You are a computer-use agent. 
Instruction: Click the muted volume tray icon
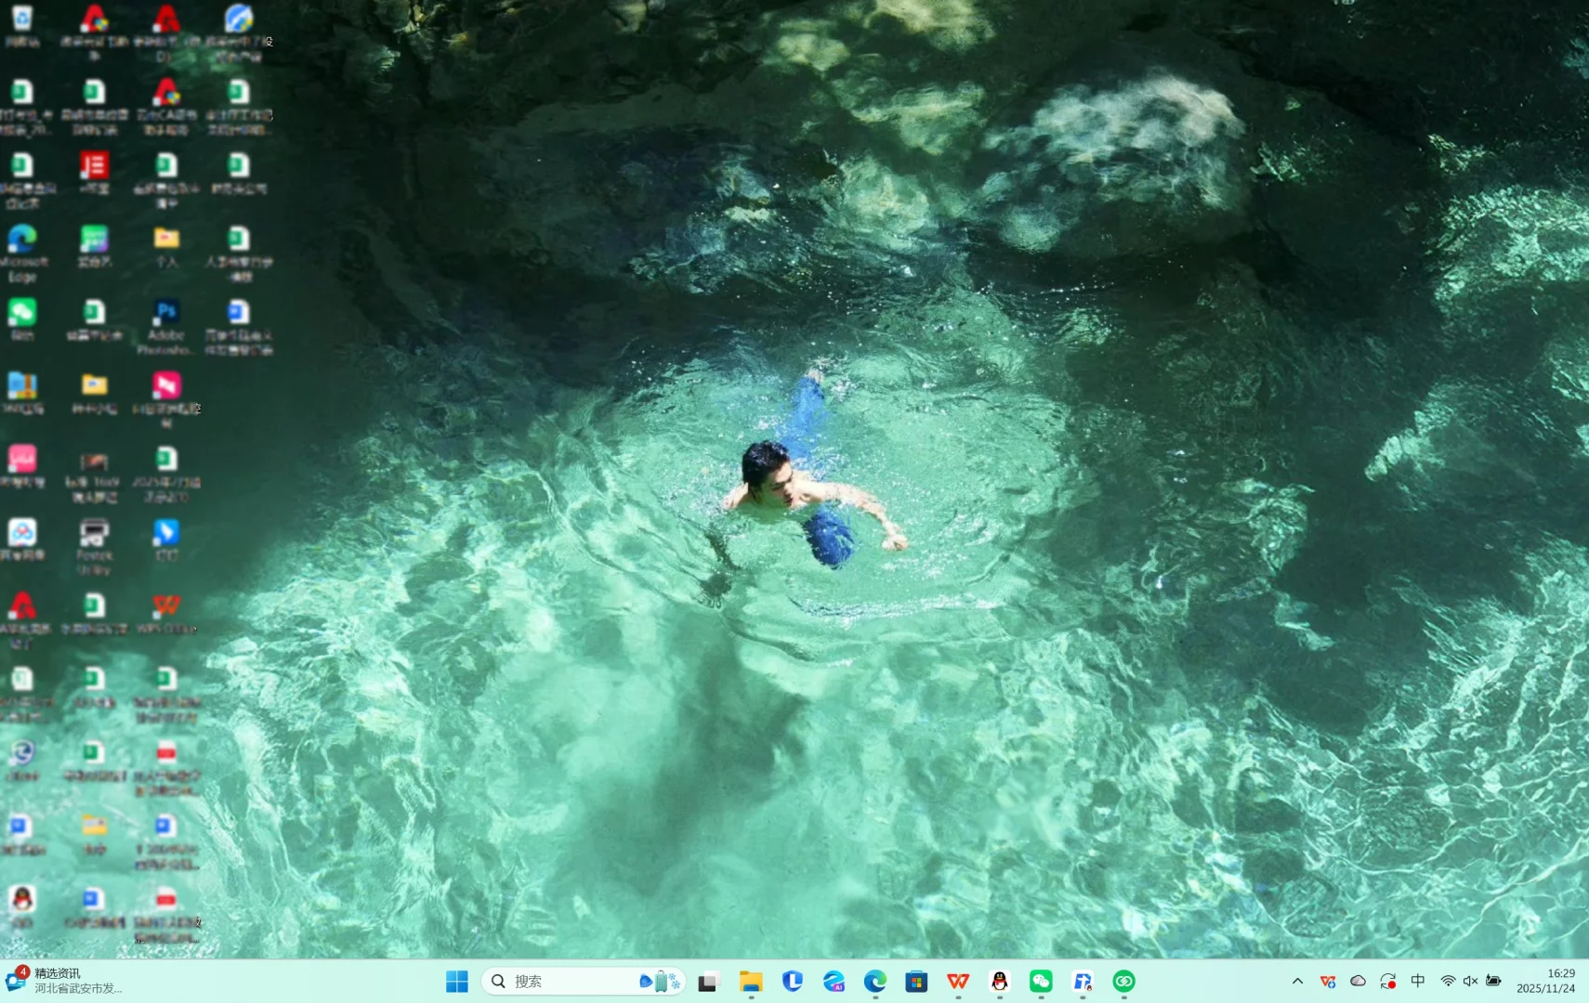coord(1470,982)
